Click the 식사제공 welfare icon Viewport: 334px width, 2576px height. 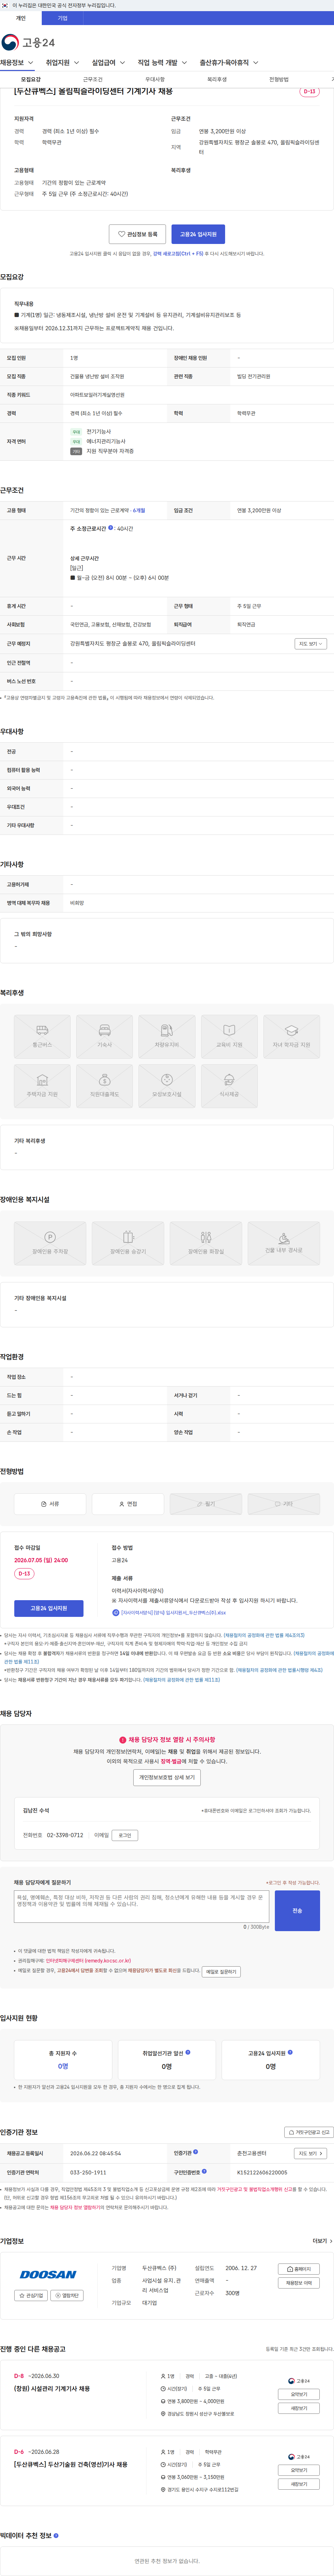tap(229, 1086)
